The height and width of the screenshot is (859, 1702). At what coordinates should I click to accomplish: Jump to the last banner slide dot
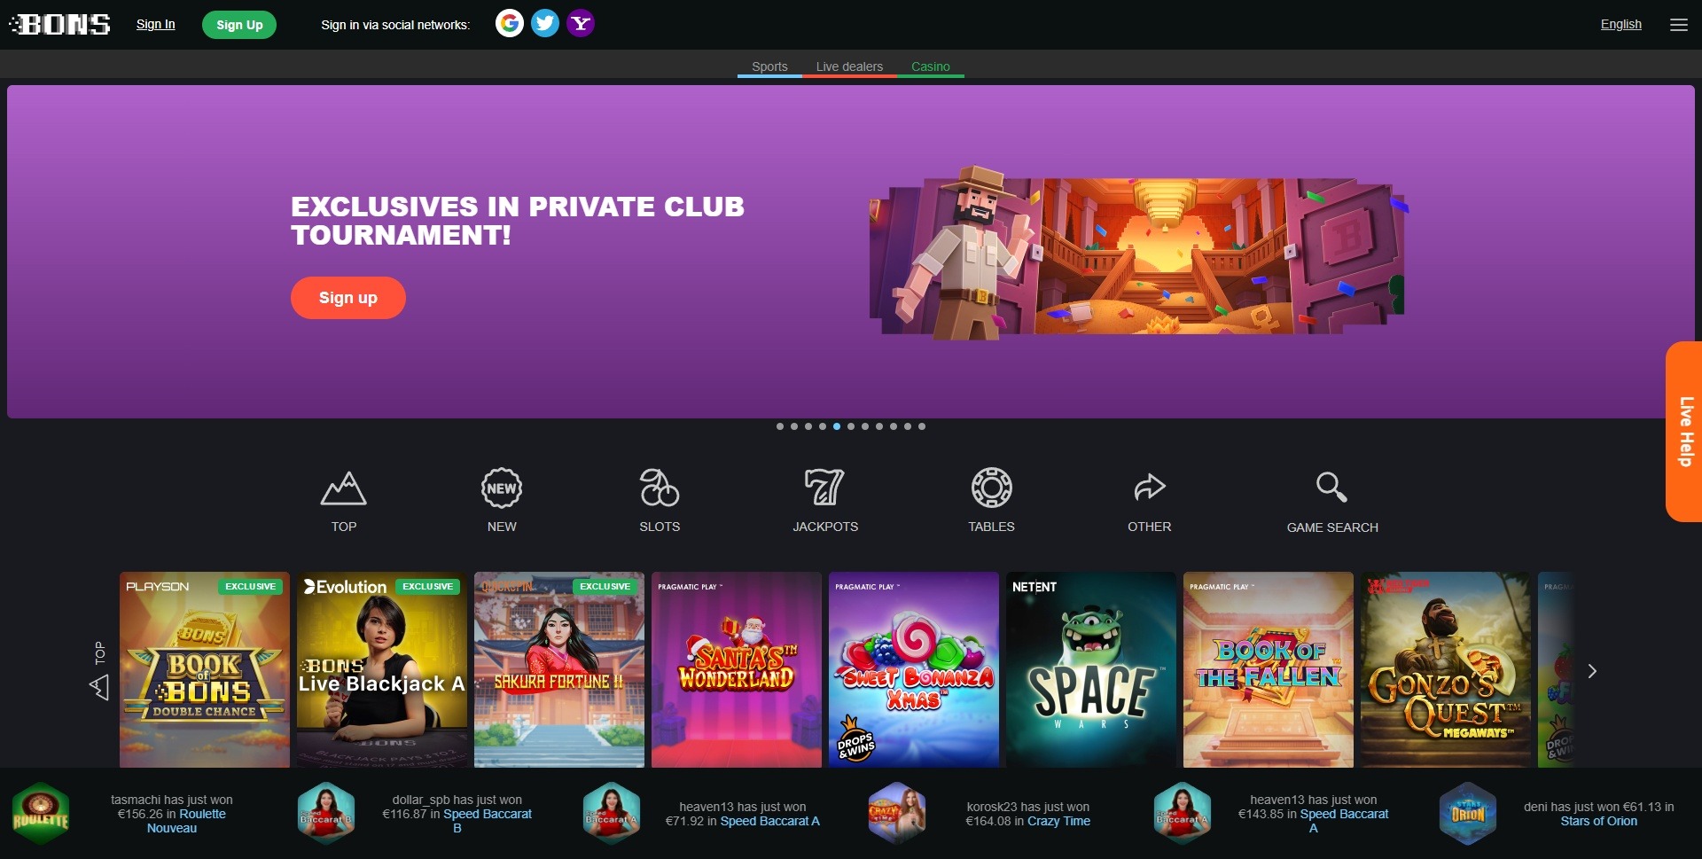point(922,426)
